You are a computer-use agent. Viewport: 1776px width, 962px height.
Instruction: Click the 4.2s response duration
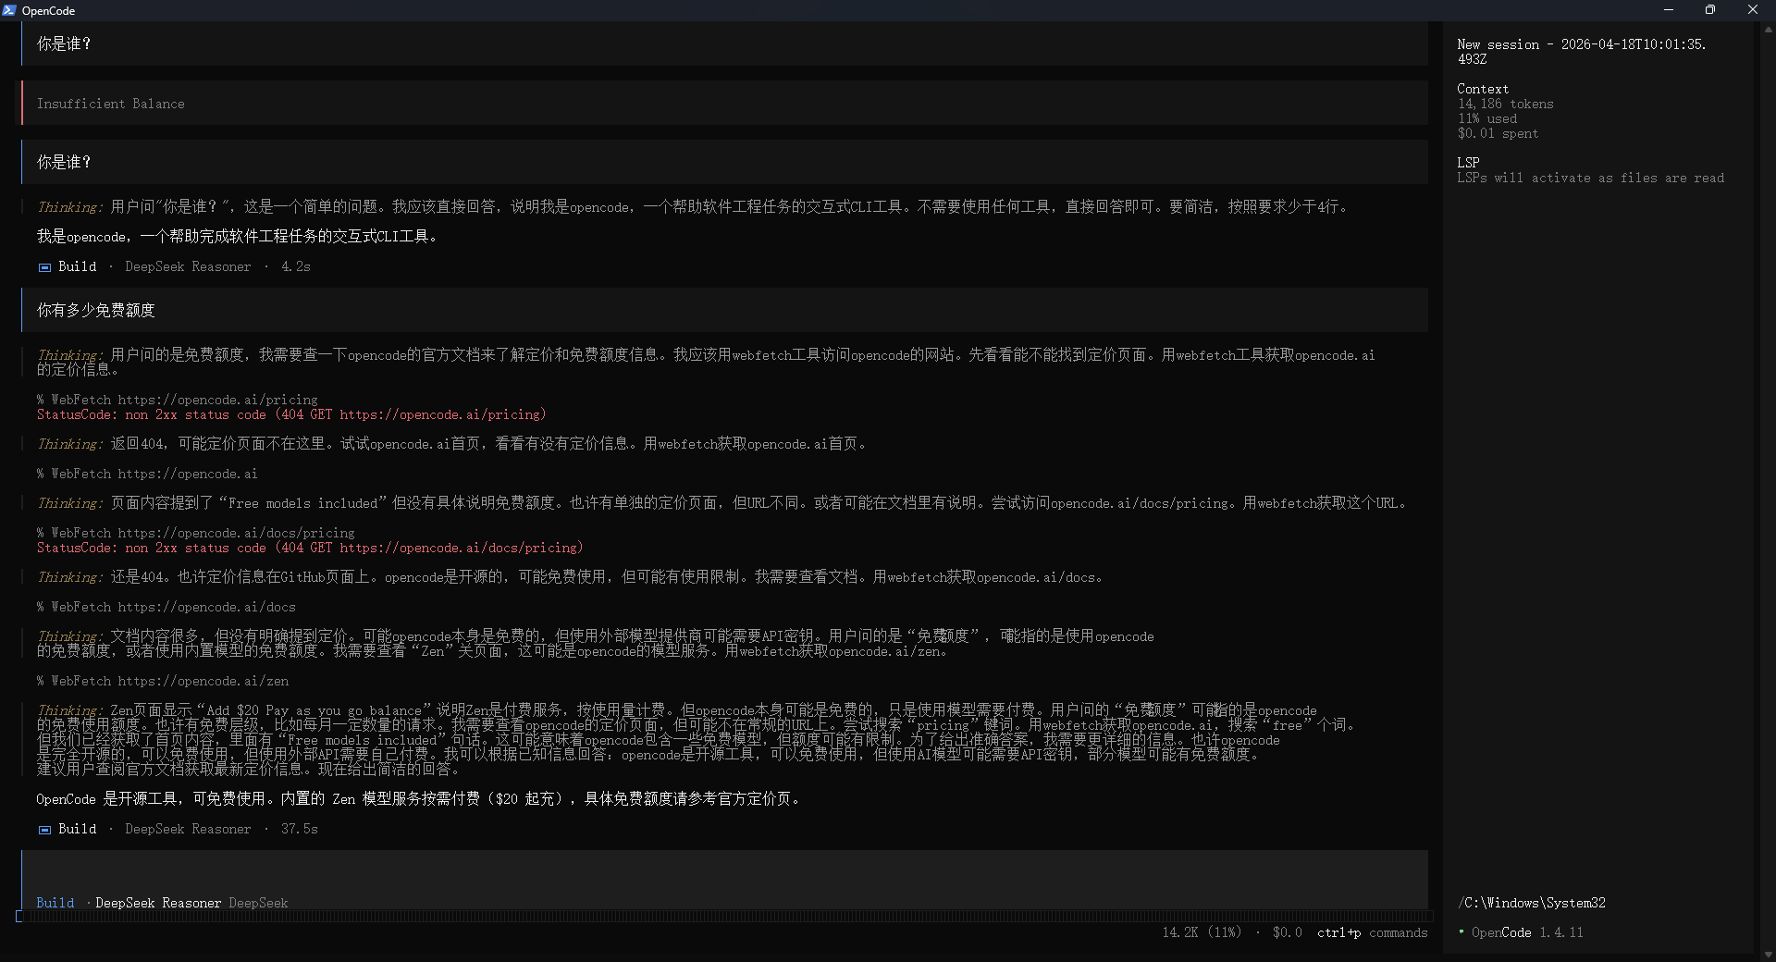click(296, 266)
